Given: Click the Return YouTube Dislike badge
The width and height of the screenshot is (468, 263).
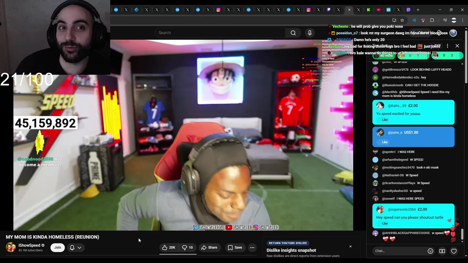Looking at the screenshot, I should pos(288,243).
